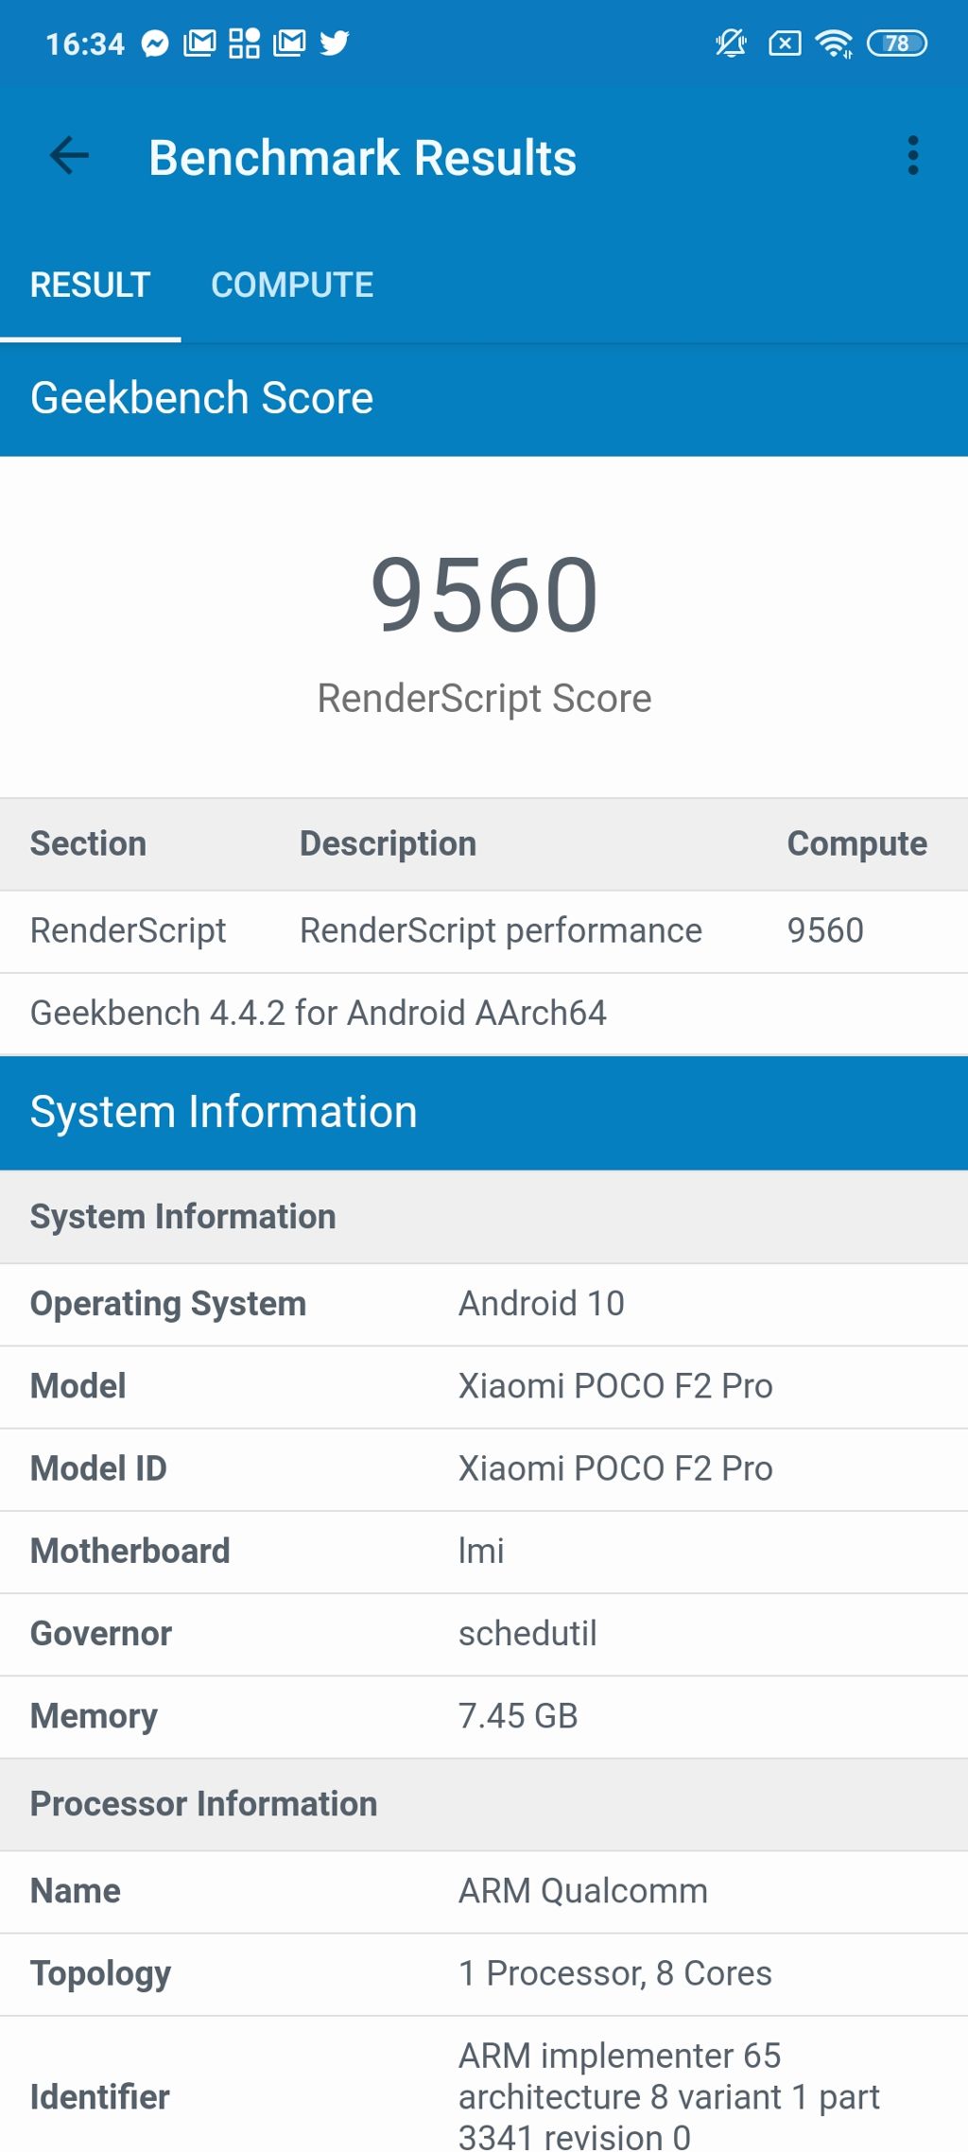Select the Topology 8 Cores row
968x2152 pixels.
(x=484, y=1973)
